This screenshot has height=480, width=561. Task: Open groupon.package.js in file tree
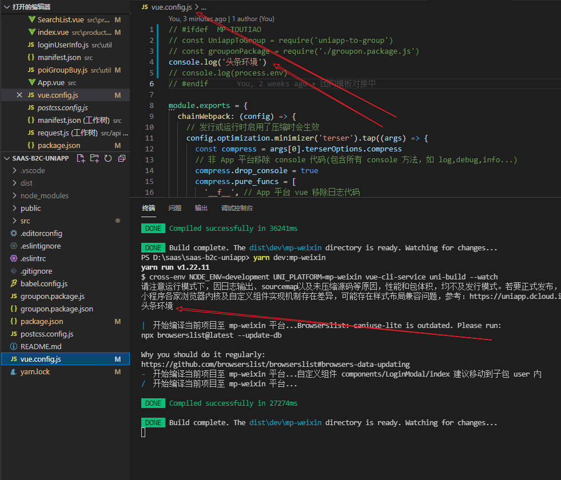tap(65, 297)
